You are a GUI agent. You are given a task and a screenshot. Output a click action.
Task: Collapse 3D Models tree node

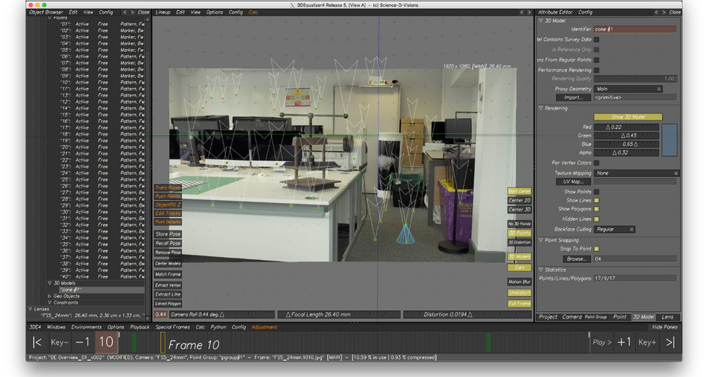coord(50,284)
